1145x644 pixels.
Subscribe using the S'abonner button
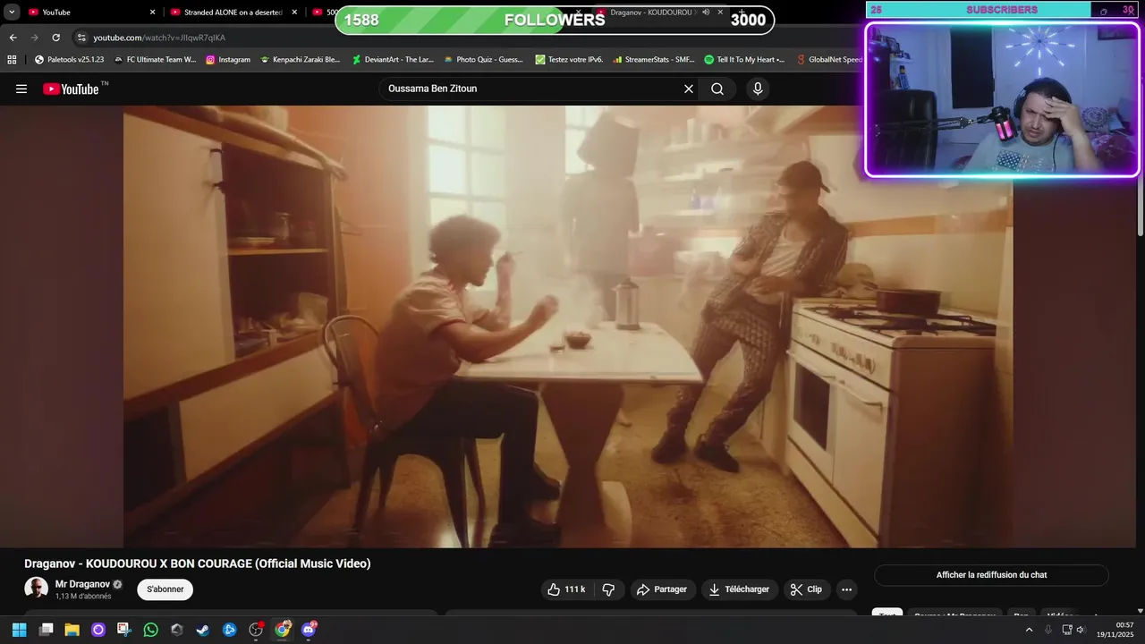click(x=165, y=589)
